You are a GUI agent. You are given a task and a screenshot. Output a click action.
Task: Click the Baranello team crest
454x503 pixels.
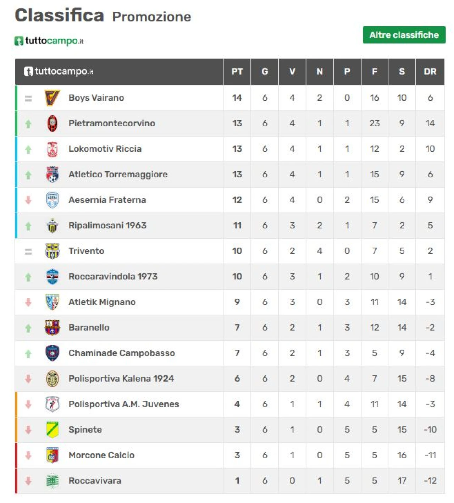point(52,328)
